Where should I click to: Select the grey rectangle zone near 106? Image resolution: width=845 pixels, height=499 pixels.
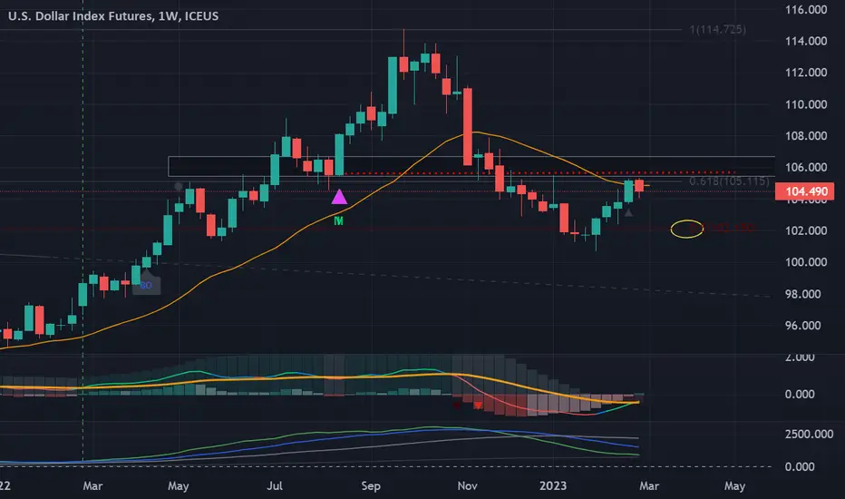(x=471, y=167)
